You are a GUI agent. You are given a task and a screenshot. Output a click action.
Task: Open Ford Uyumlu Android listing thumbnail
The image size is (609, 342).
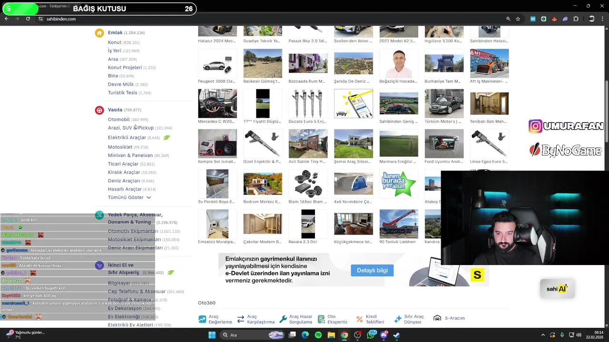(x=444, y=143)
